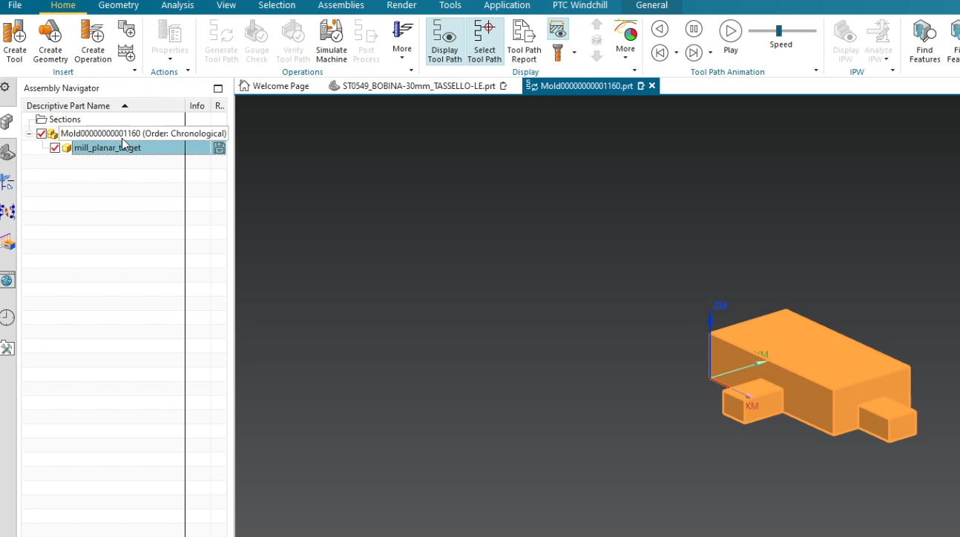Screen dimensions: 960x537
Task: Open the Tool Path Animation group dropdown
Action: 815,71
